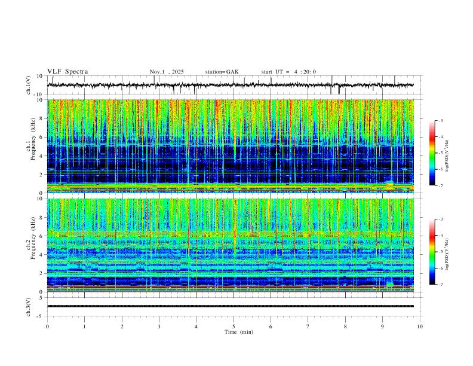Click the "Time (min)" axis title

tap(239, 332)
